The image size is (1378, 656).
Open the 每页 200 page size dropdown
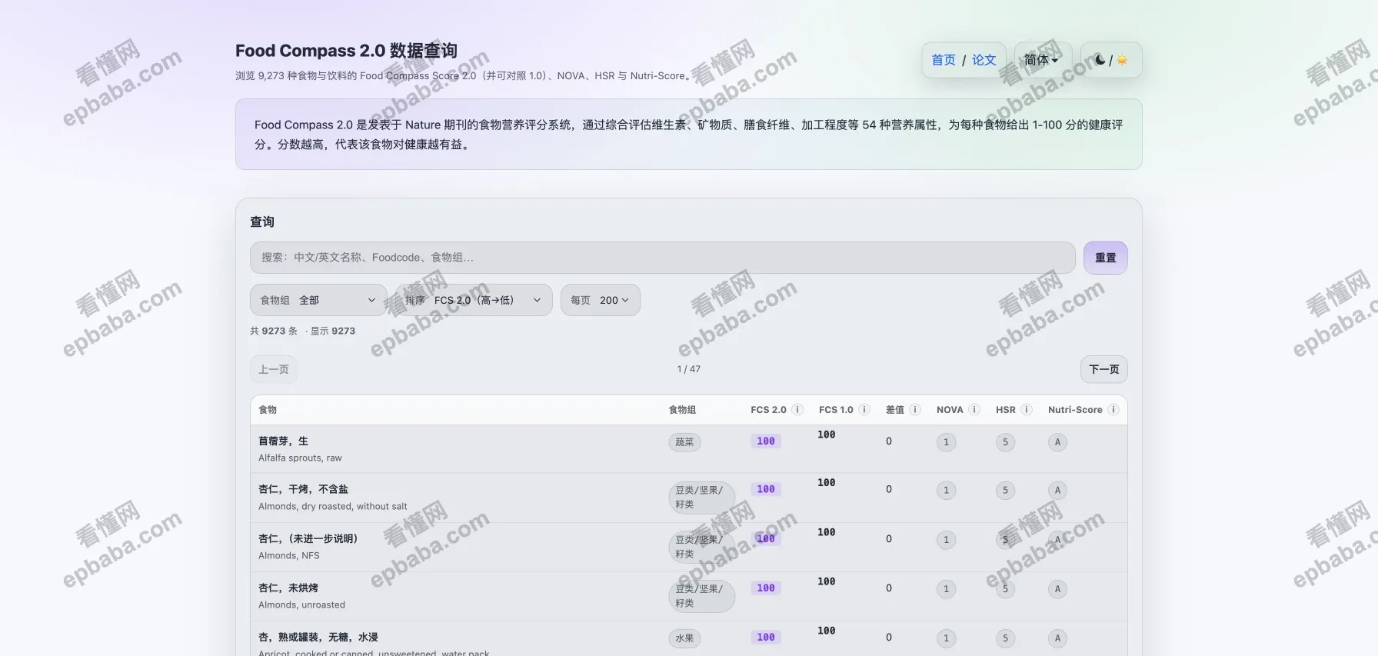tap(601, 300)
